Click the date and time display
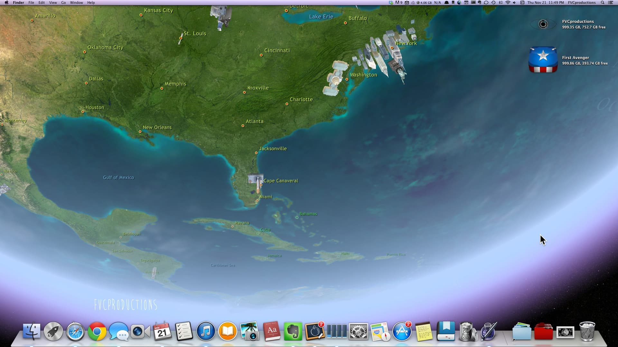The width and height of the screenshot is (618, 347). 546,3
